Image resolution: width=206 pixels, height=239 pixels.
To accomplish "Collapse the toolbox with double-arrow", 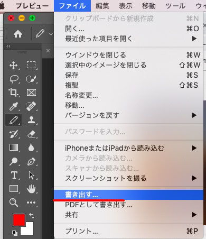I will (x=8, y=47).
